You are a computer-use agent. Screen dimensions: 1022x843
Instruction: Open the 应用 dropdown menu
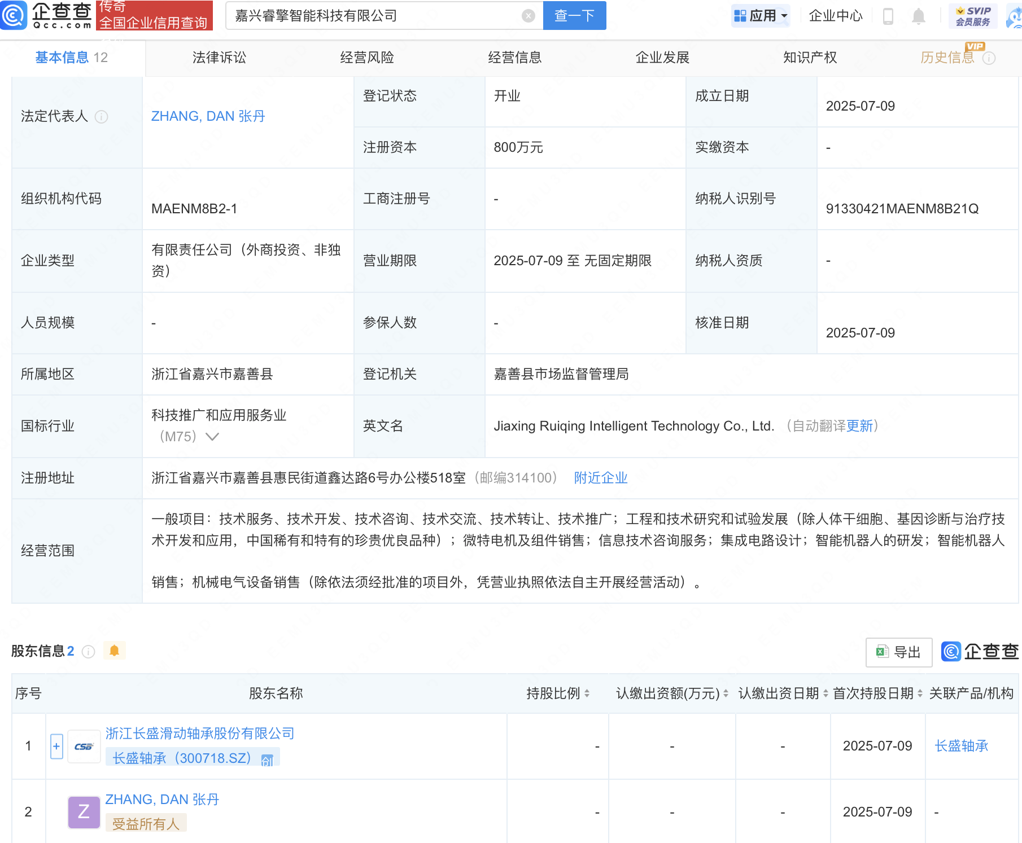point(761,16)
